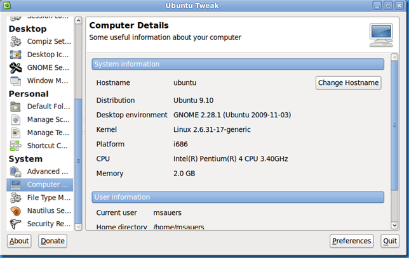Open the Manage Templates icon
409x258 pixels.
16,132
